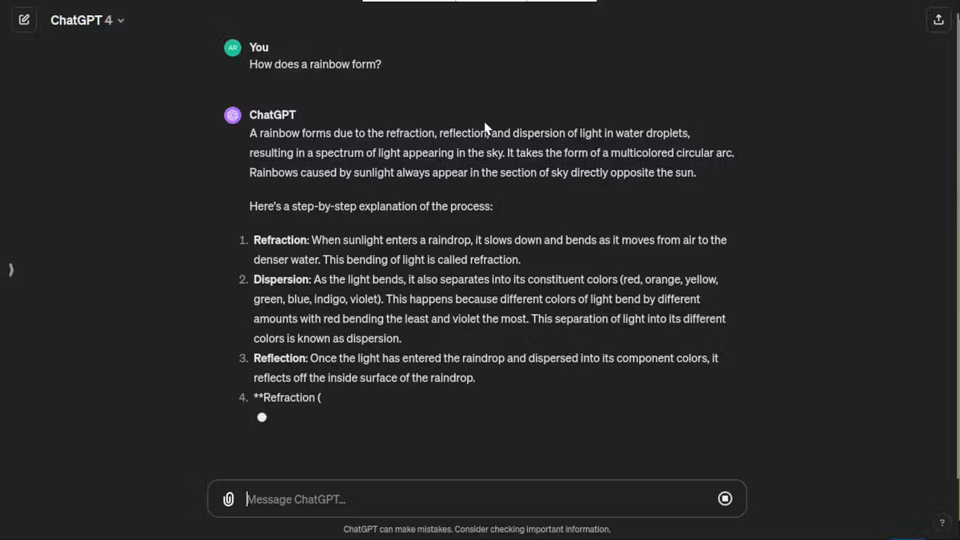Viewport: 960px width, 540px height.
Task: Share the conversation using the upload icon
Action: coord(938,20)
